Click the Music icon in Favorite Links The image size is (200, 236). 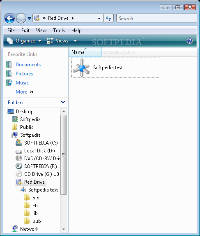9,83
